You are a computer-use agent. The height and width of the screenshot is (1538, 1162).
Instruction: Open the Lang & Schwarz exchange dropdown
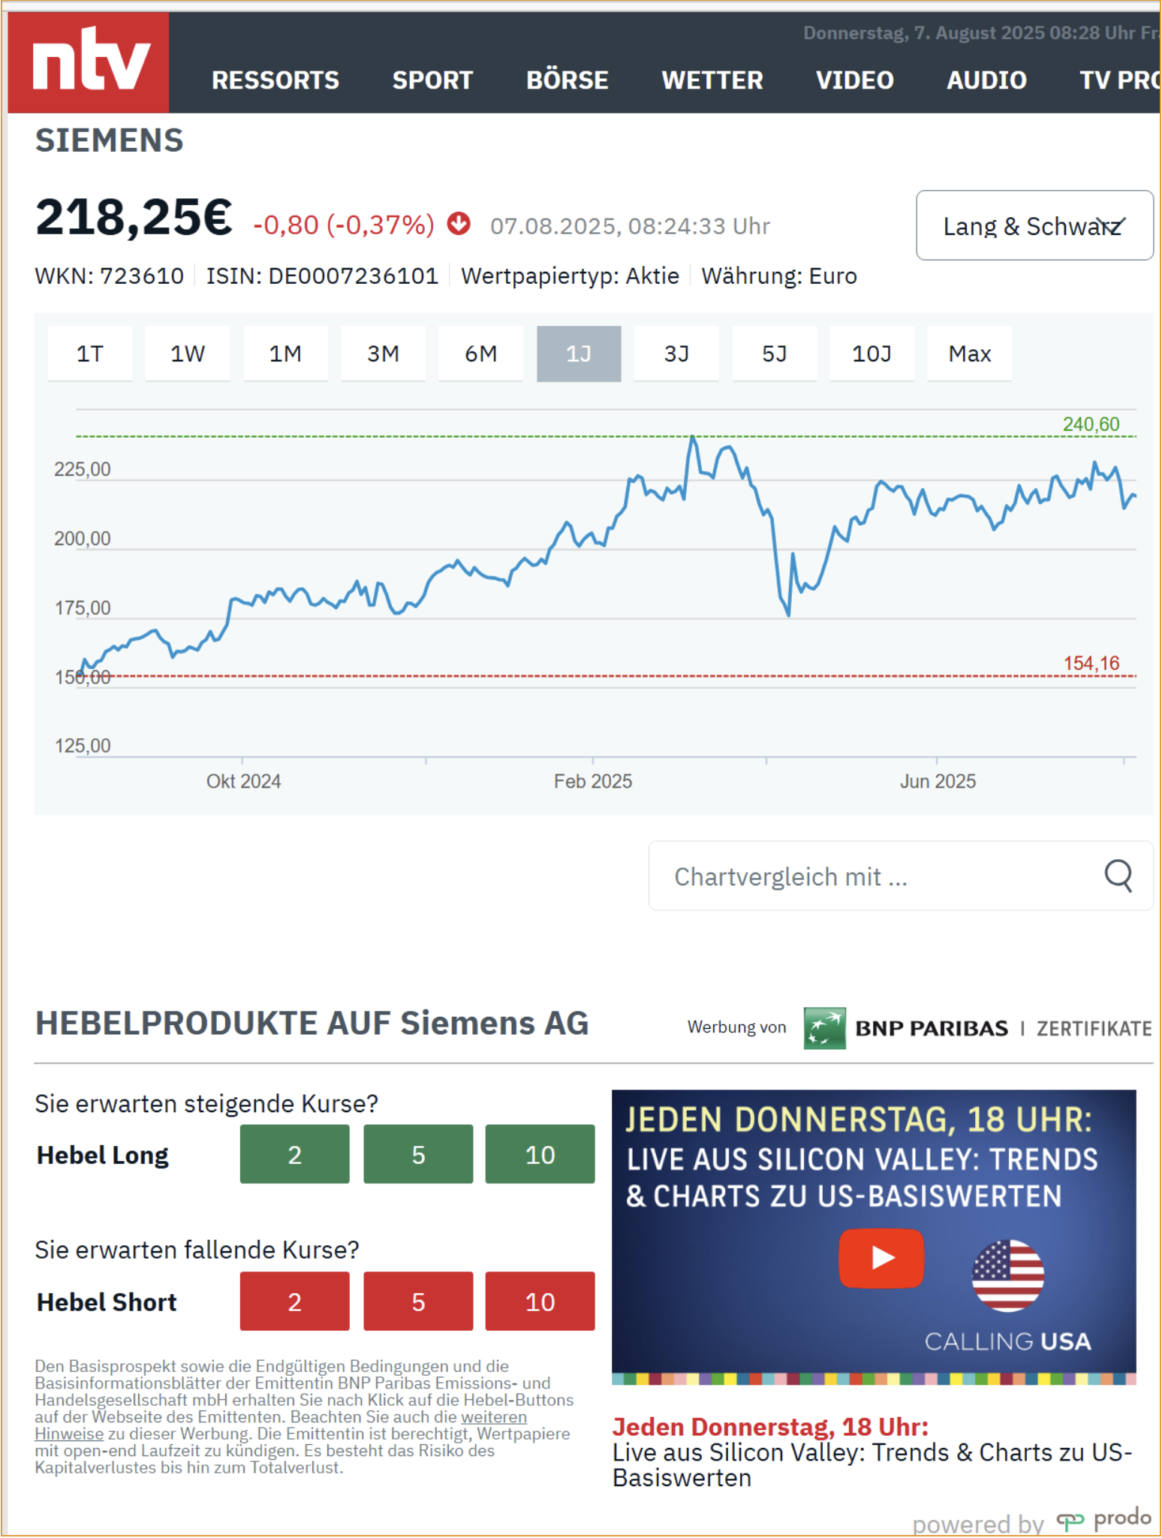click(1034, 225)
